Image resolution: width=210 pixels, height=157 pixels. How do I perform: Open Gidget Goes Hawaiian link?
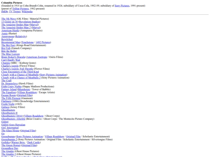pyautogui.click(x=13, y=124)
